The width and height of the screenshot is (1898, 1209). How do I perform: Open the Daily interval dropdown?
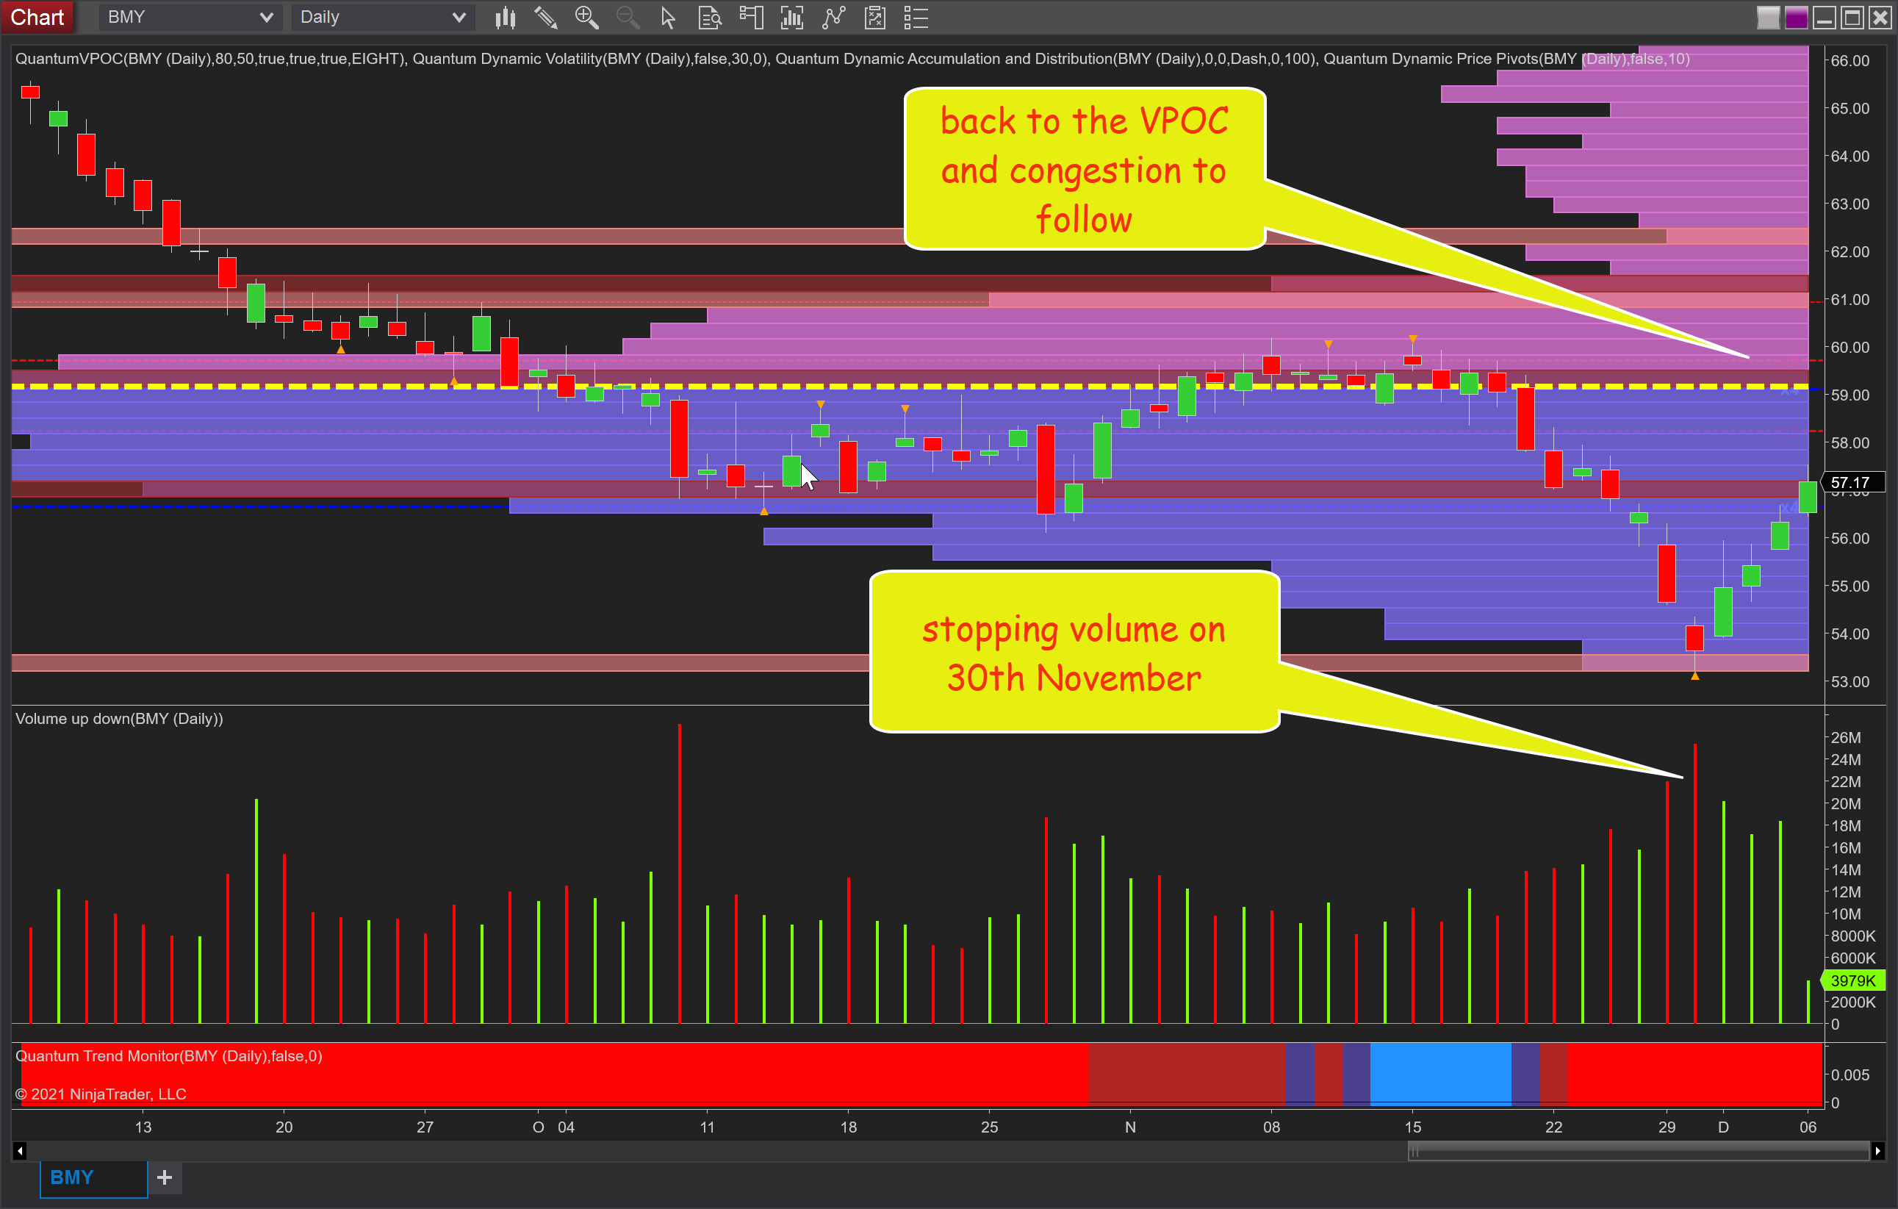(x=382, y=18)
